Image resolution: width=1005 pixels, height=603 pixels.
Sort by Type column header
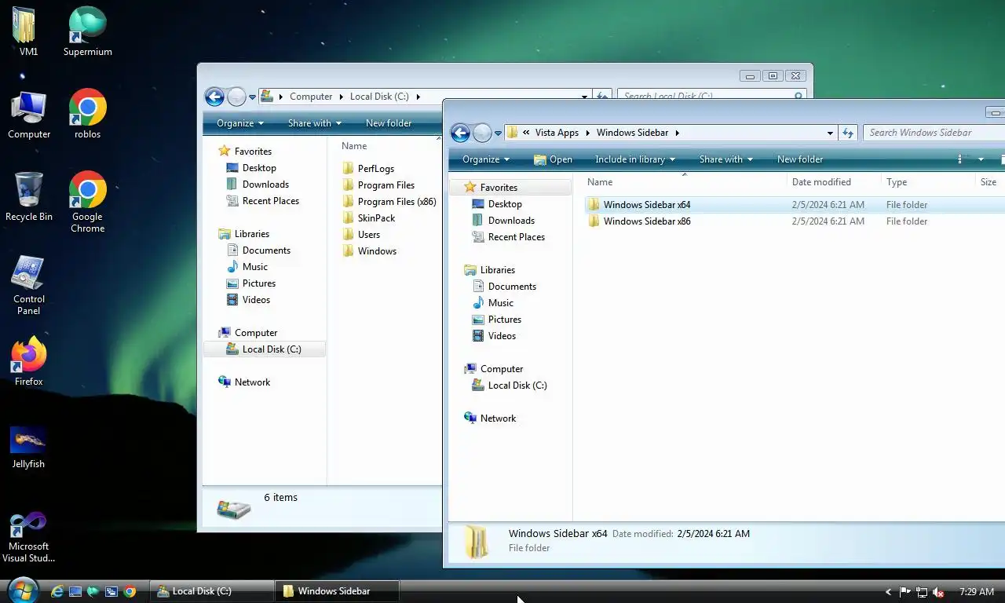927,182
